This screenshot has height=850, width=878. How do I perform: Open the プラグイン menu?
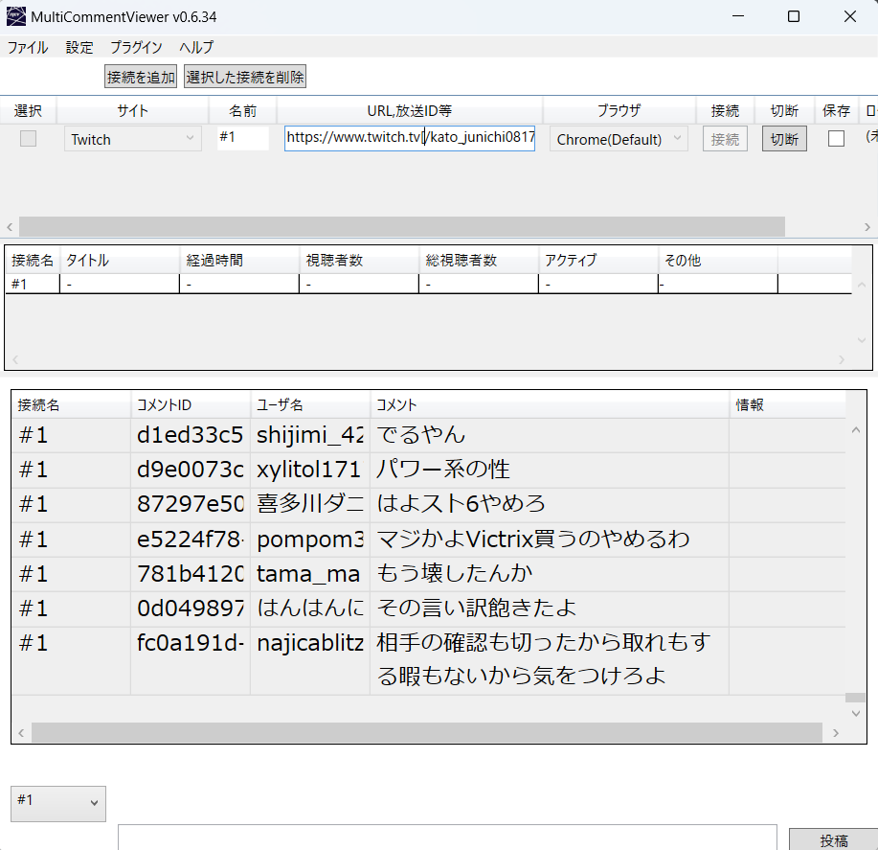136,47
